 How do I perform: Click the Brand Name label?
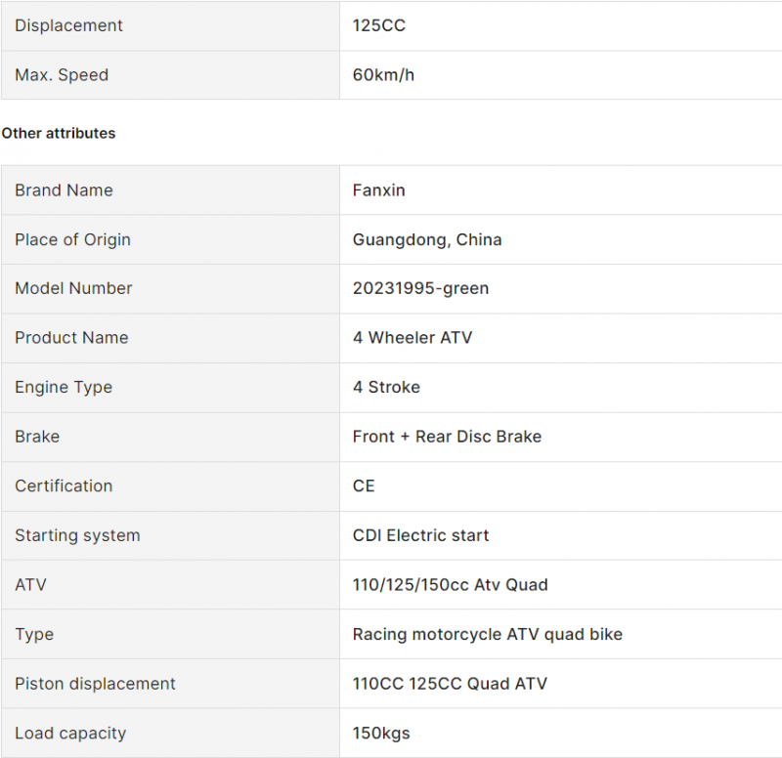(64, 189)
